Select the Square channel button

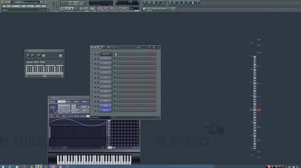point(106,110)
